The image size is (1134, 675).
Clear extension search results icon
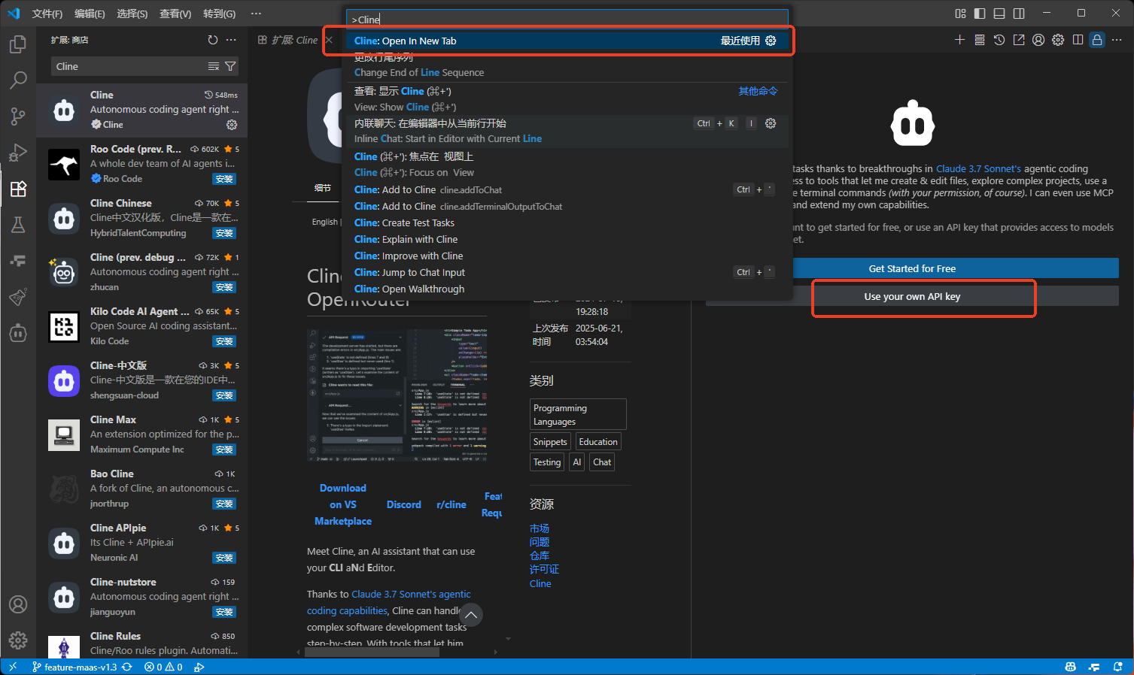tap(214, 67)
